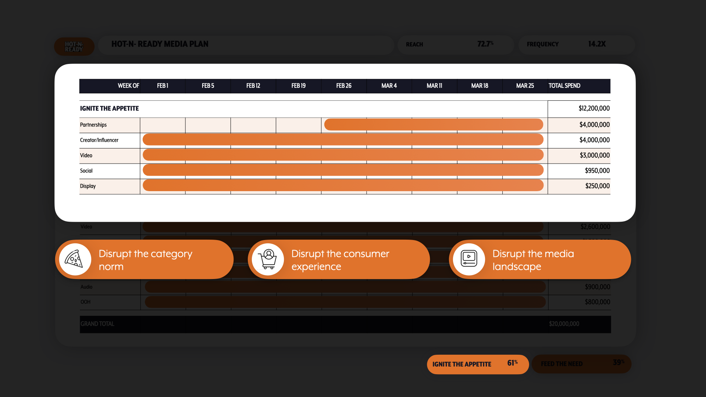Click the Social timeline bar
The width and height of the screenshot is (706, 397).
click(x=343, y=170)
